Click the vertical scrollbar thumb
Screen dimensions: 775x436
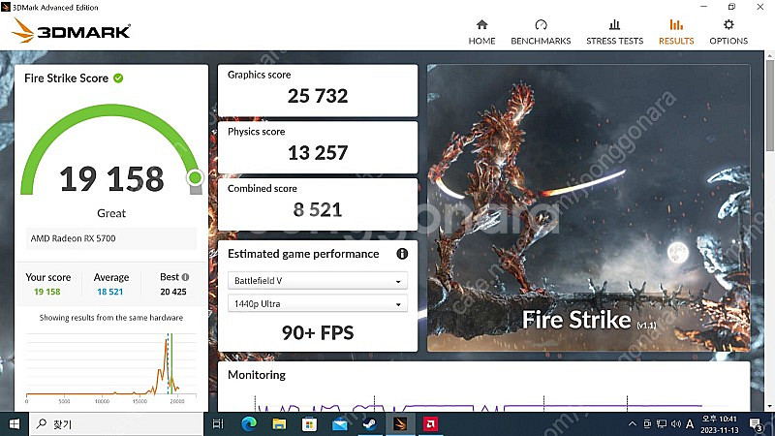pyautogui.click(x=769, y=107)
